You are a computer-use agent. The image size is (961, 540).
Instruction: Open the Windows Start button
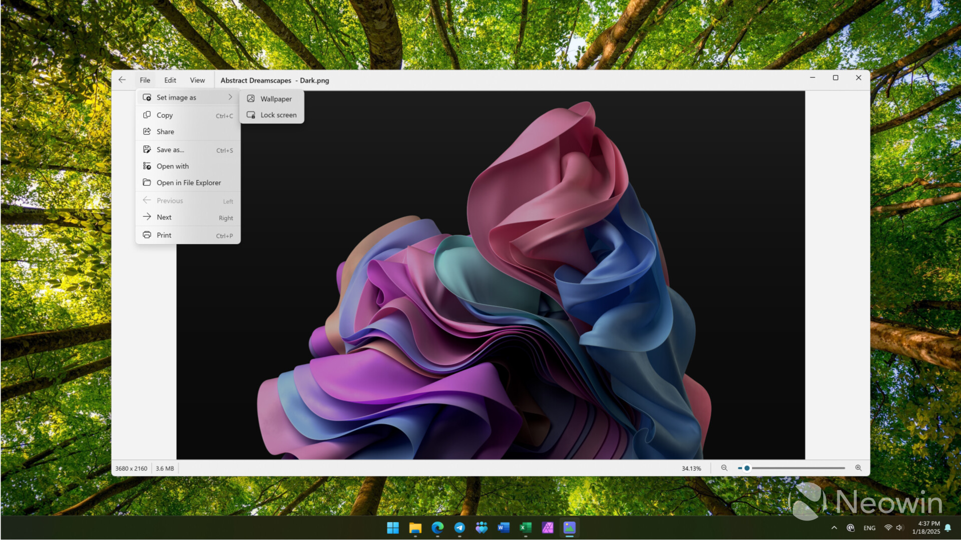(392, 527)
